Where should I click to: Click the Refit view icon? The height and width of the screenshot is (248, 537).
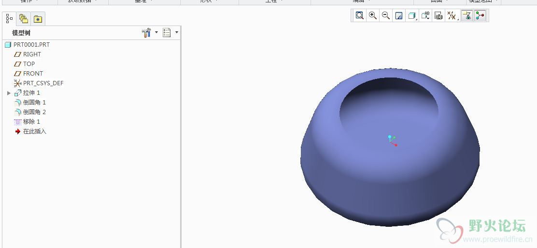(359, 15)
